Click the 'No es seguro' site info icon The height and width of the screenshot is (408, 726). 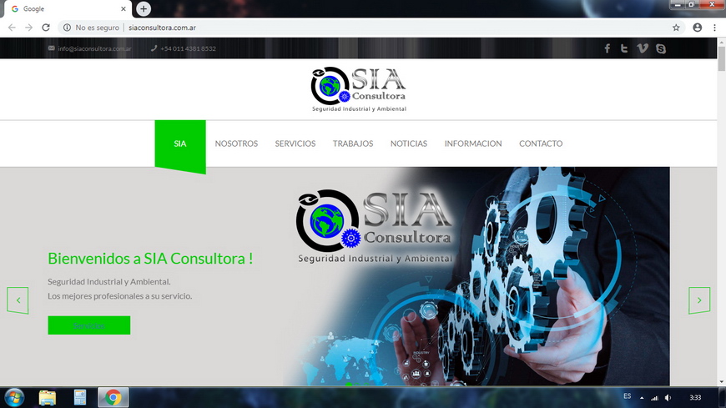click(68, 28)
